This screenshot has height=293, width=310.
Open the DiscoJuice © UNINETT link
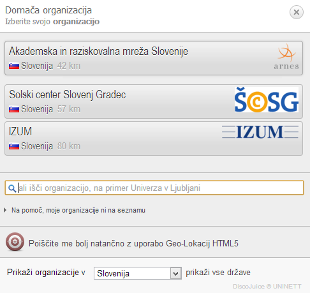coord(267,287)
